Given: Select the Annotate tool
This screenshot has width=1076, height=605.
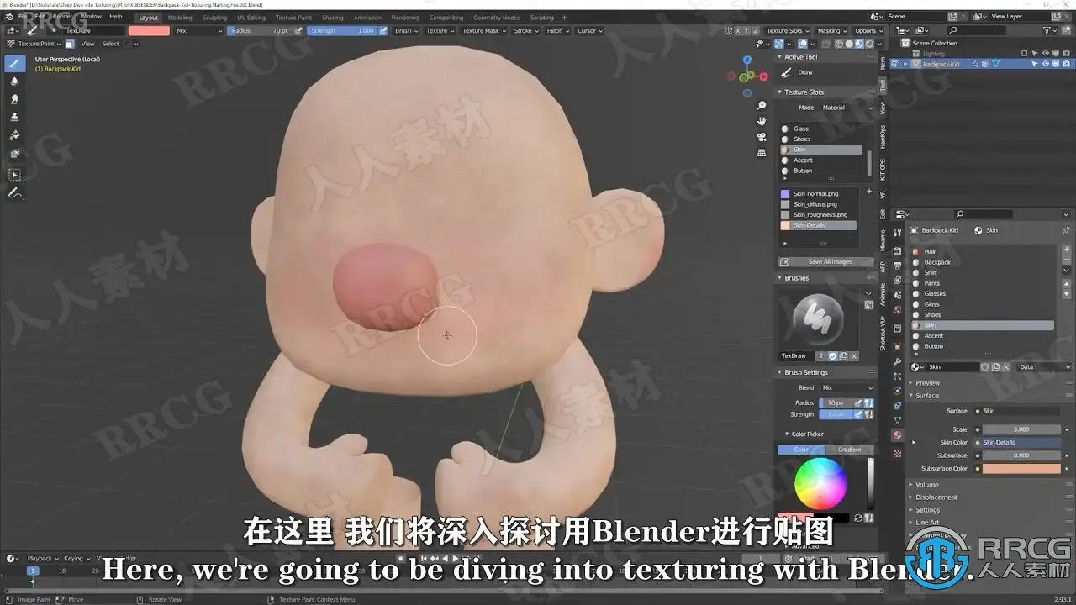Looking at the screenshot, I should tap(14, 193).
